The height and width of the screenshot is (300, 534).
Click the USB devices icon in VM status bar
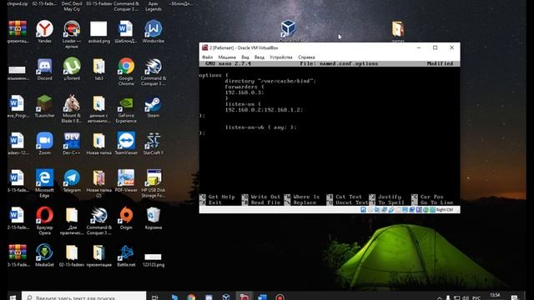(x=391, y=210)
